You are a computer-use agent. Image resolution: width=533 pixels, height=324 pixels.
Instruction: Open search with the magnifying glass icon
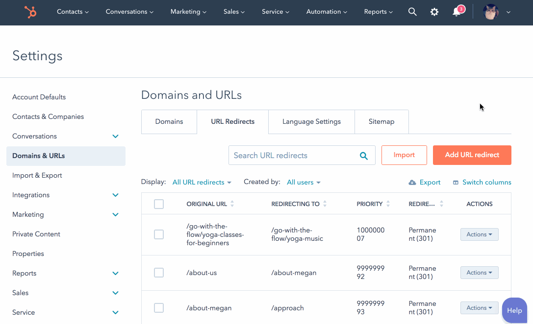[x=412, y=12]
